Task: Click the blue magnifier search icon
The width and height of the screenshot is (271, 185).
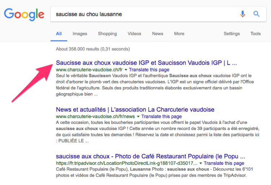Action: [256, 14]
